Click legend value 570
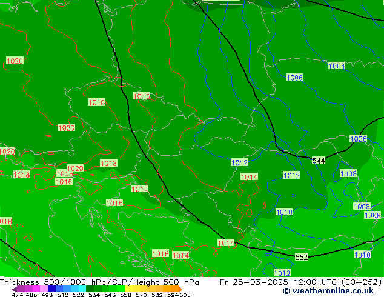Viewport: 384px width, 297px height. [141, 295]
